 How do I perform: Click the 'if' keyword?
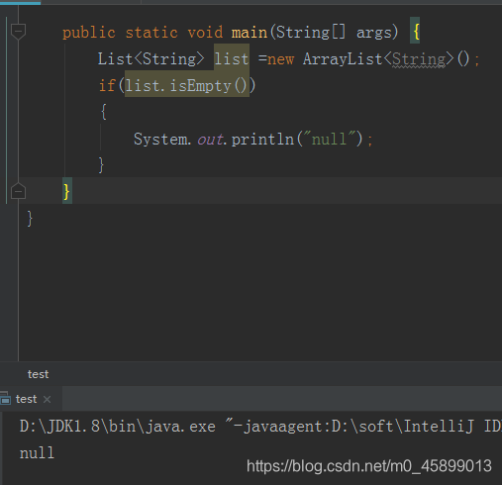[x=107, y=86]
